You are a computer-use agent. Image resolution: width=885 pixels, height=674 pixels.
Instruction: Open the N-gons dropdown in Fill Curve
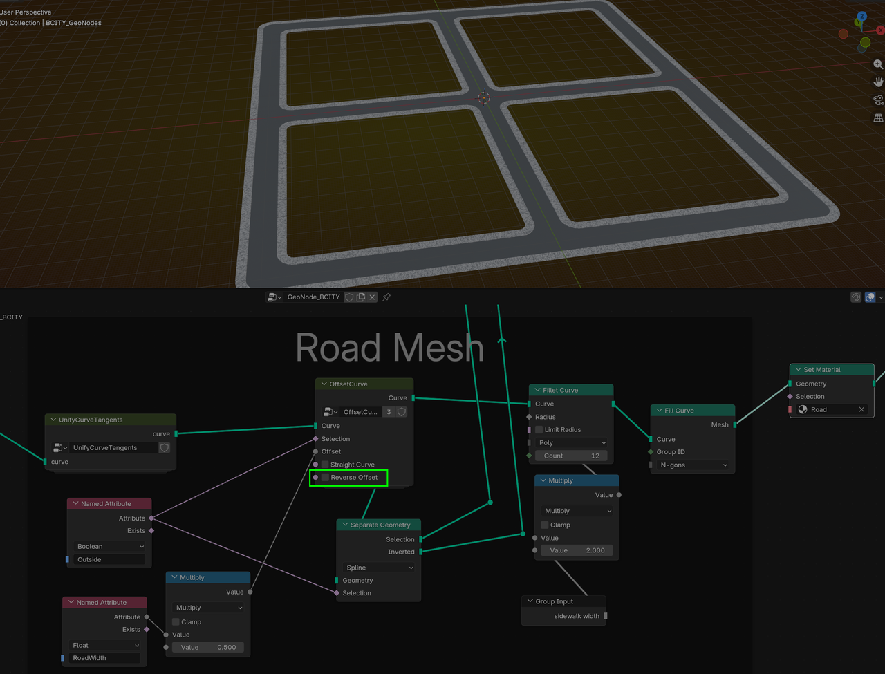(x=693, y=465)
